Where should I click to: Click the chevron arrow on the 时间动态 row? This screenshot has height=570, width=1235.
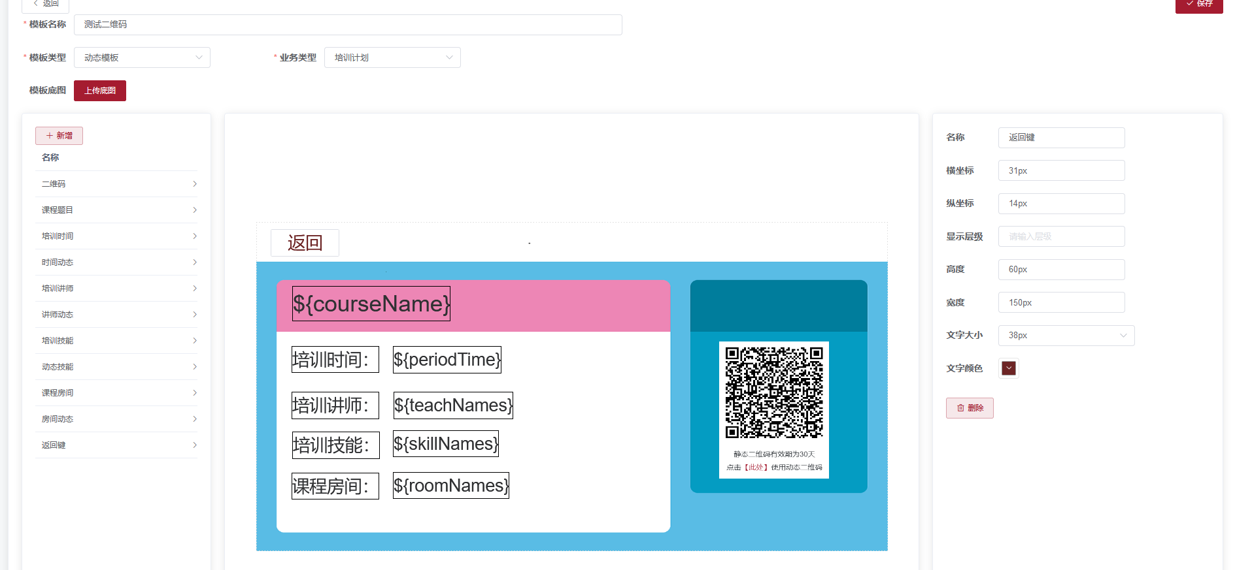pos(195,262)
